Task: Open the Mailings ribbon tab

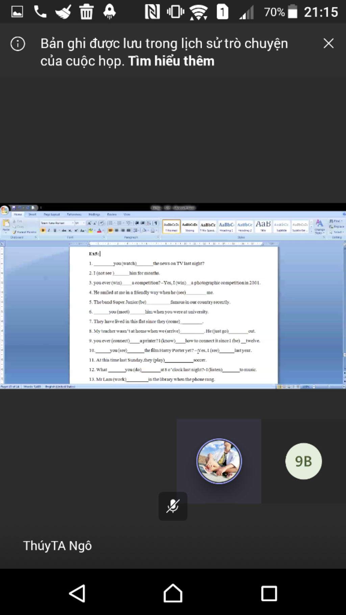Action: [94, 214]
